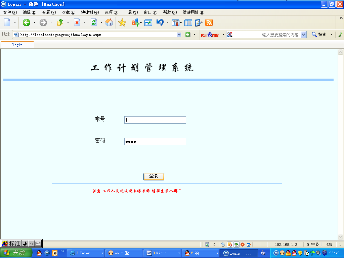Viewport: 344px width, 258px height.
Task: Go back using the green arrow
Action: tap(27, 23)
